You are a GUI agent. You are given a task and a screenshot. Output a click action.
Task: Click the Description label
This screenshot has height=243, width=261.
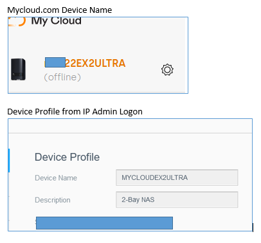53,200
